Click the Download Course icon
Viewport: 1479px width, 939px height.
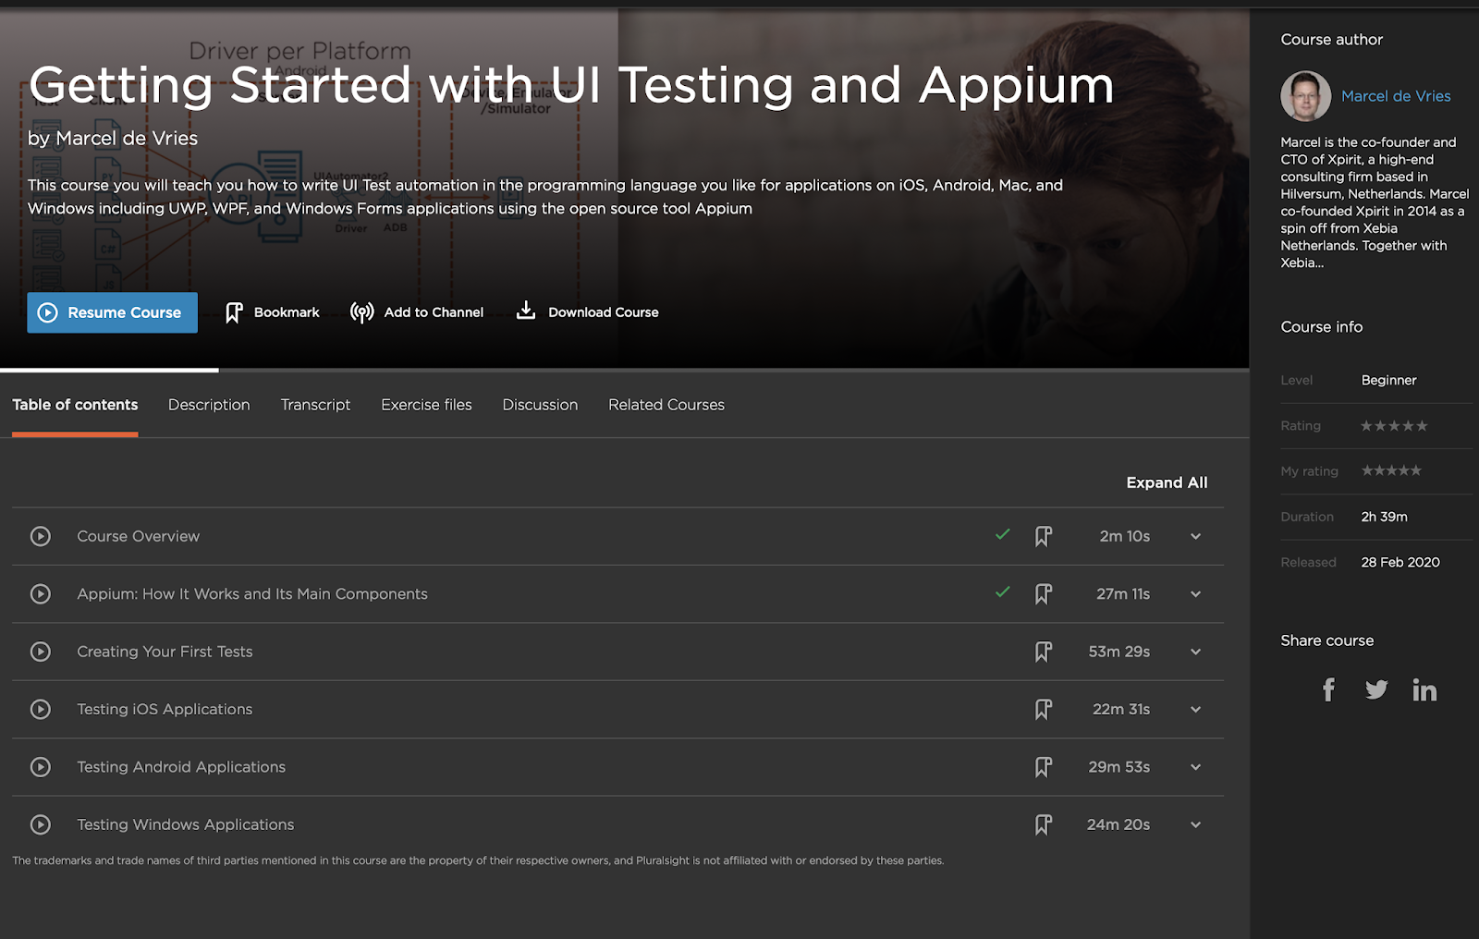tap(526, 311)
